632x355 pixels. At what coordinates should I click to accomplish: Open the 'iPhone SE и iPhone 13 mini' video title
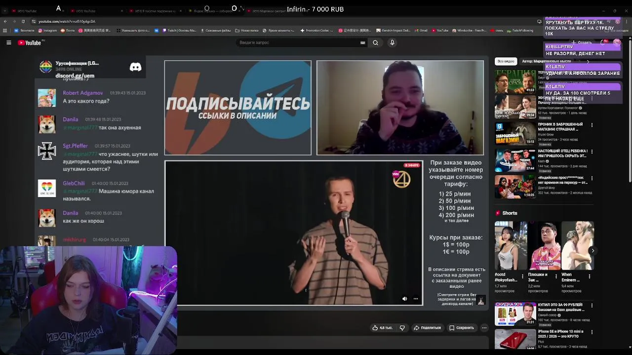point(560,334)
